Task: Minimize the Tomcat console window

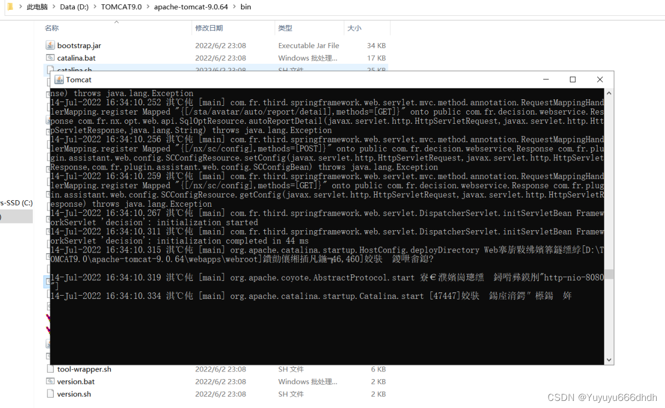Action: 546,80
